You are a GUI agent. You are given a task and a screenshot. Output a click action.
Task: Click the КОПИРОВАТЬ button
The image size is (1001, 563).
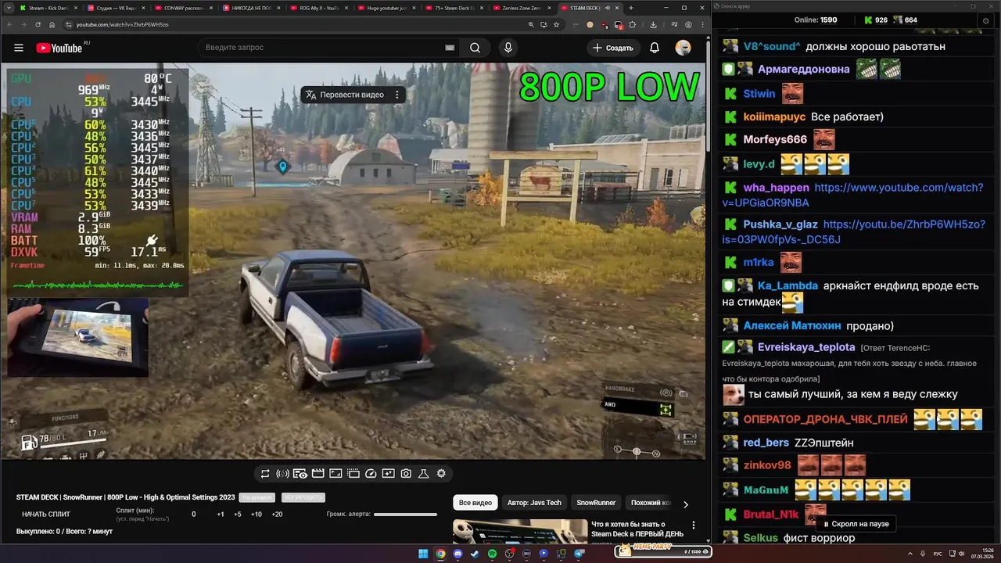point(303,497)
